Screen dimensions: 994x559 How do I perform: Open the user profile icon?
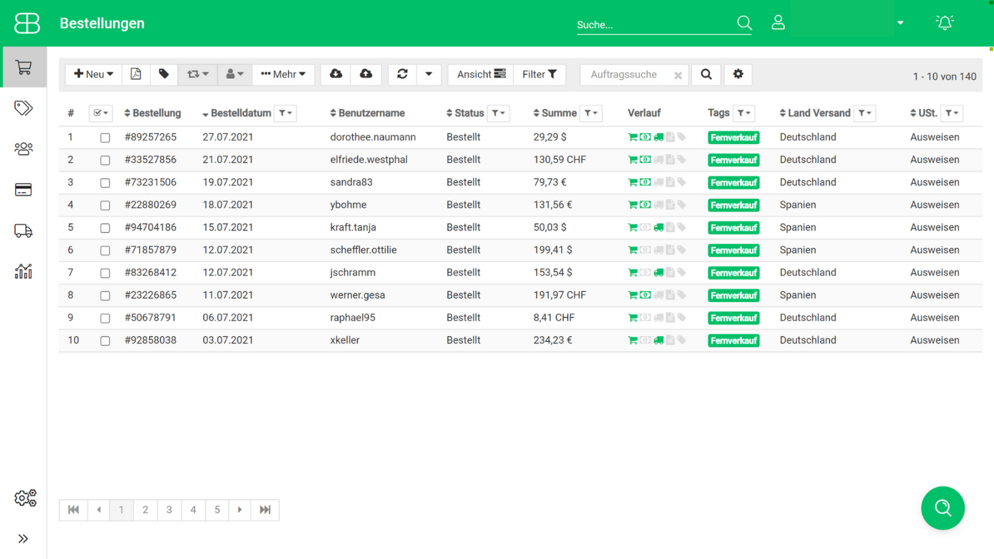click(778, 22)
